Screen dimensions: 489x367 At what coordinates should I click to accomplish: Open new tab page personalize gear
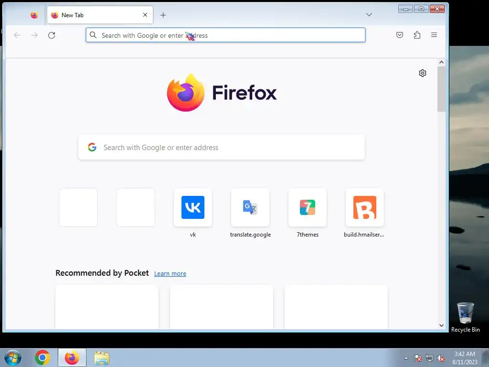pyautogui.click(x=423, y=73)
